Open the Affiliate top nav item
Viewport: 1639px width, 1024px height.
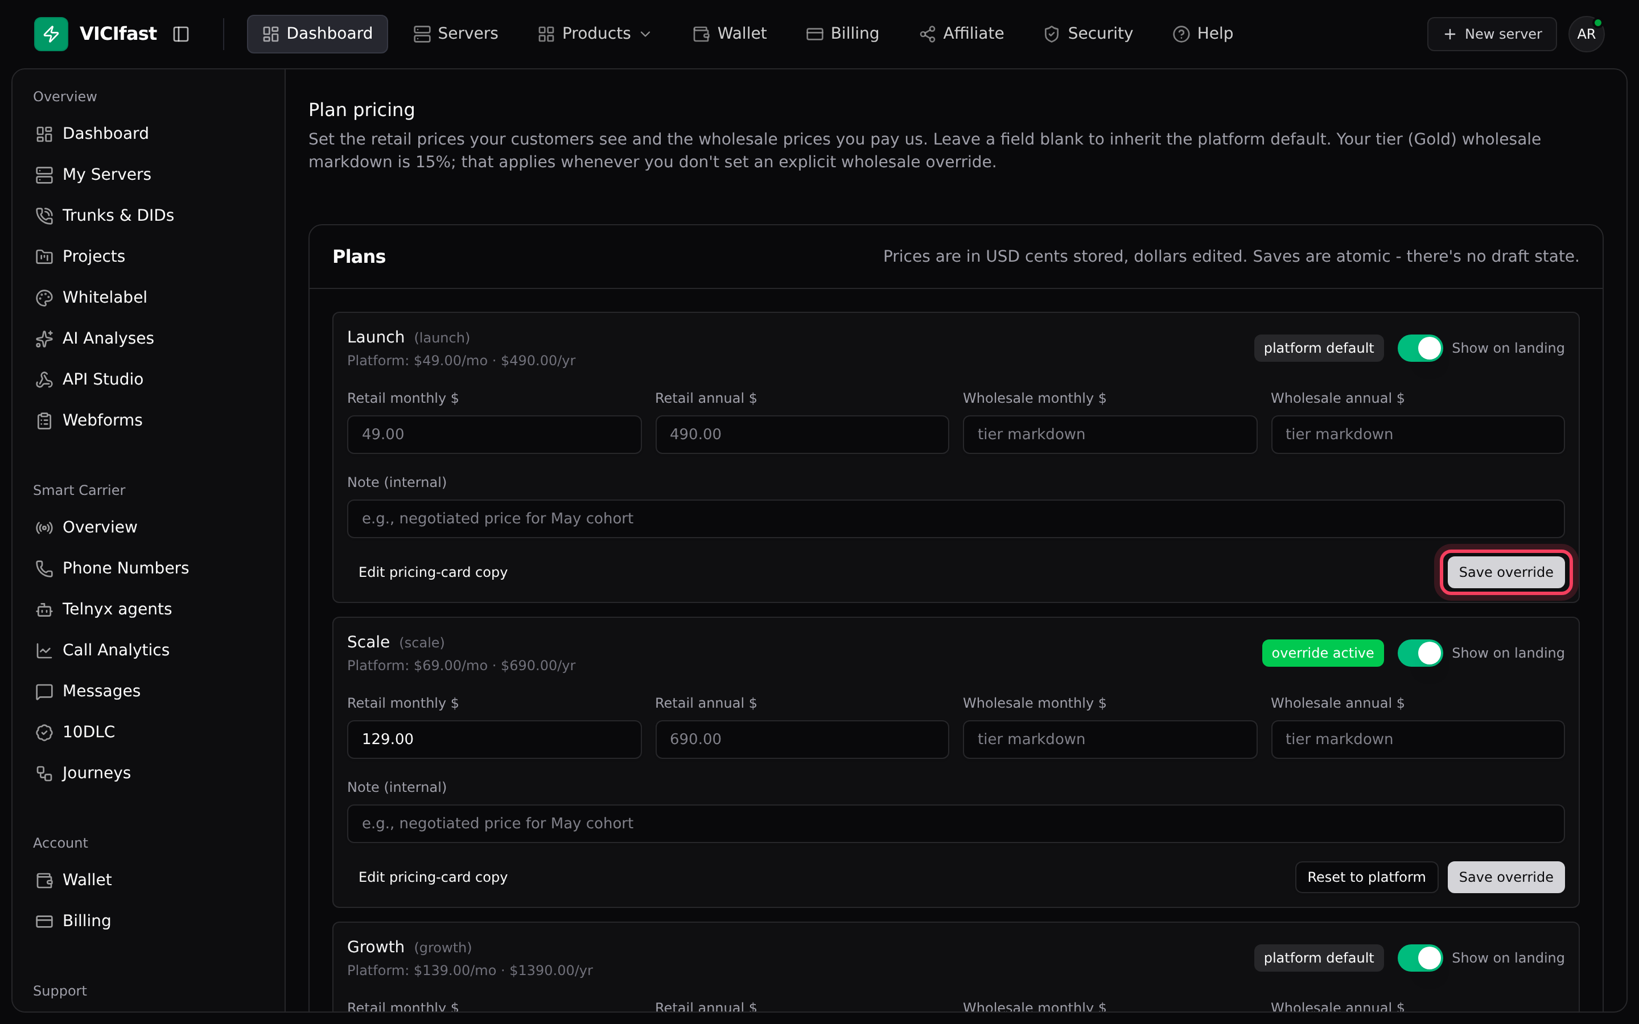tap(962, 34)
